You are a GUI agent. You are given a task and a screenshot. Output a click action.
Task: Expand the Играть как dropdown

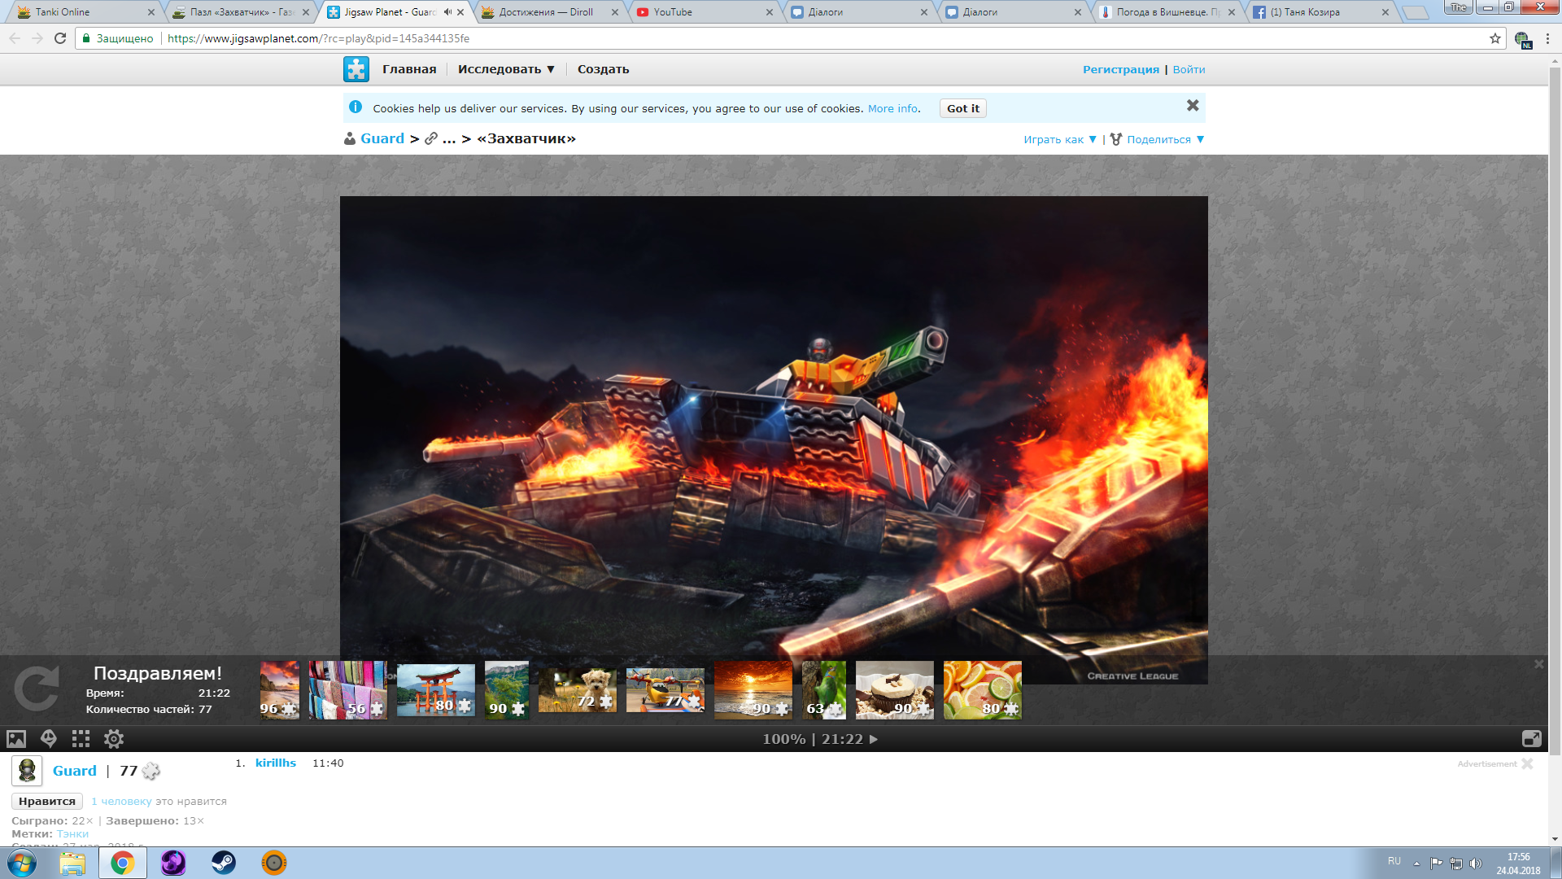pos(1060,140)
